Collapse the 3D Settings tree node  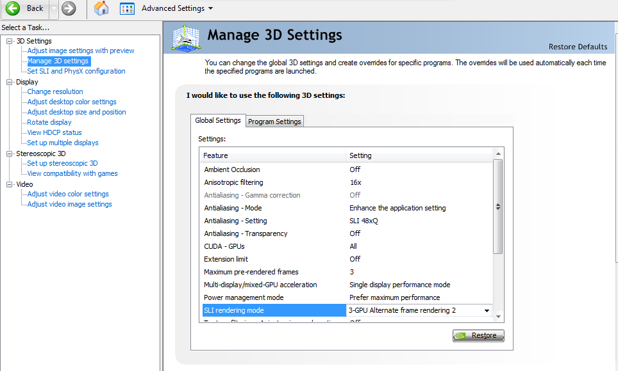pyautogui.click(x=10, y=41)
